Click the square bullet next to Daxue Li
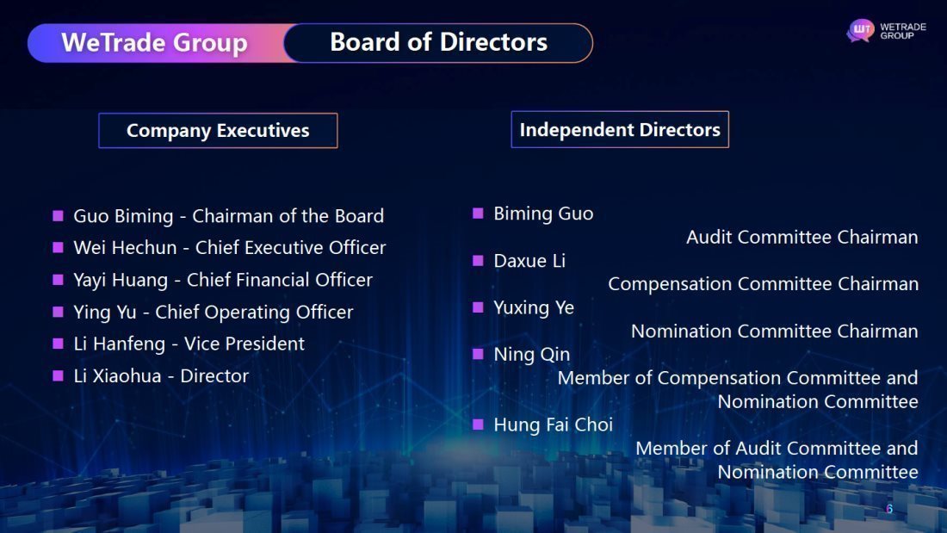The height and width of the screenshot is (533, 947). 478,260
